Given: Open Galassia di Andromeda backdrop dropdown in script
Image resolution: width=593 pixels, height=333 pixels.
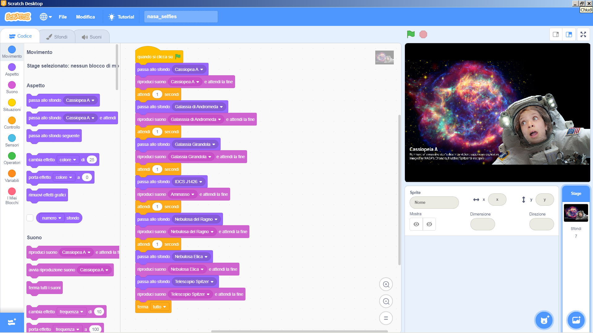Looking at the screenshot, I should (199, 107).
